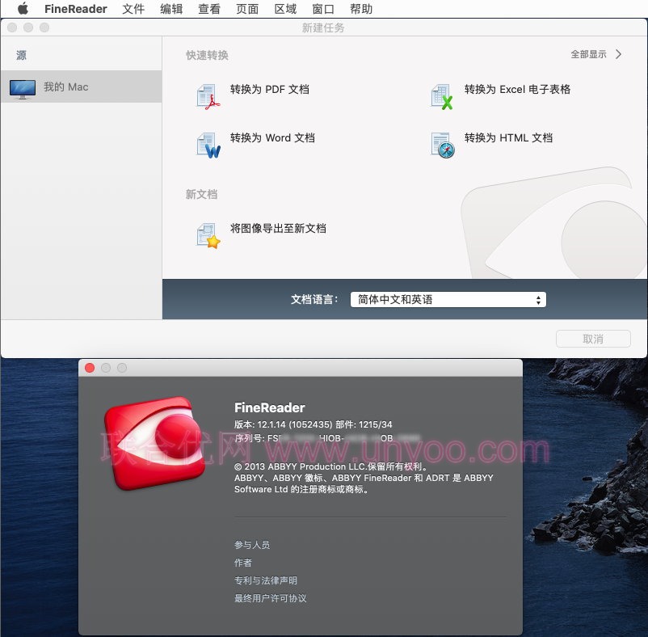Click the Excel spreadsheet conversion icon
The height and width of the screenshot is (637, 648).
tap(442, 97)
